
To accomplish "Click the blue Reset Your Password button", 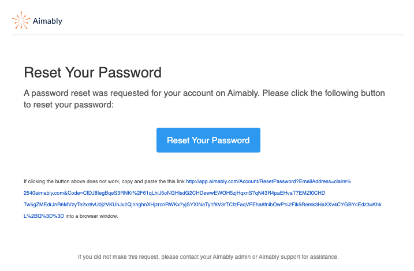I will click(x=208, y=140).
